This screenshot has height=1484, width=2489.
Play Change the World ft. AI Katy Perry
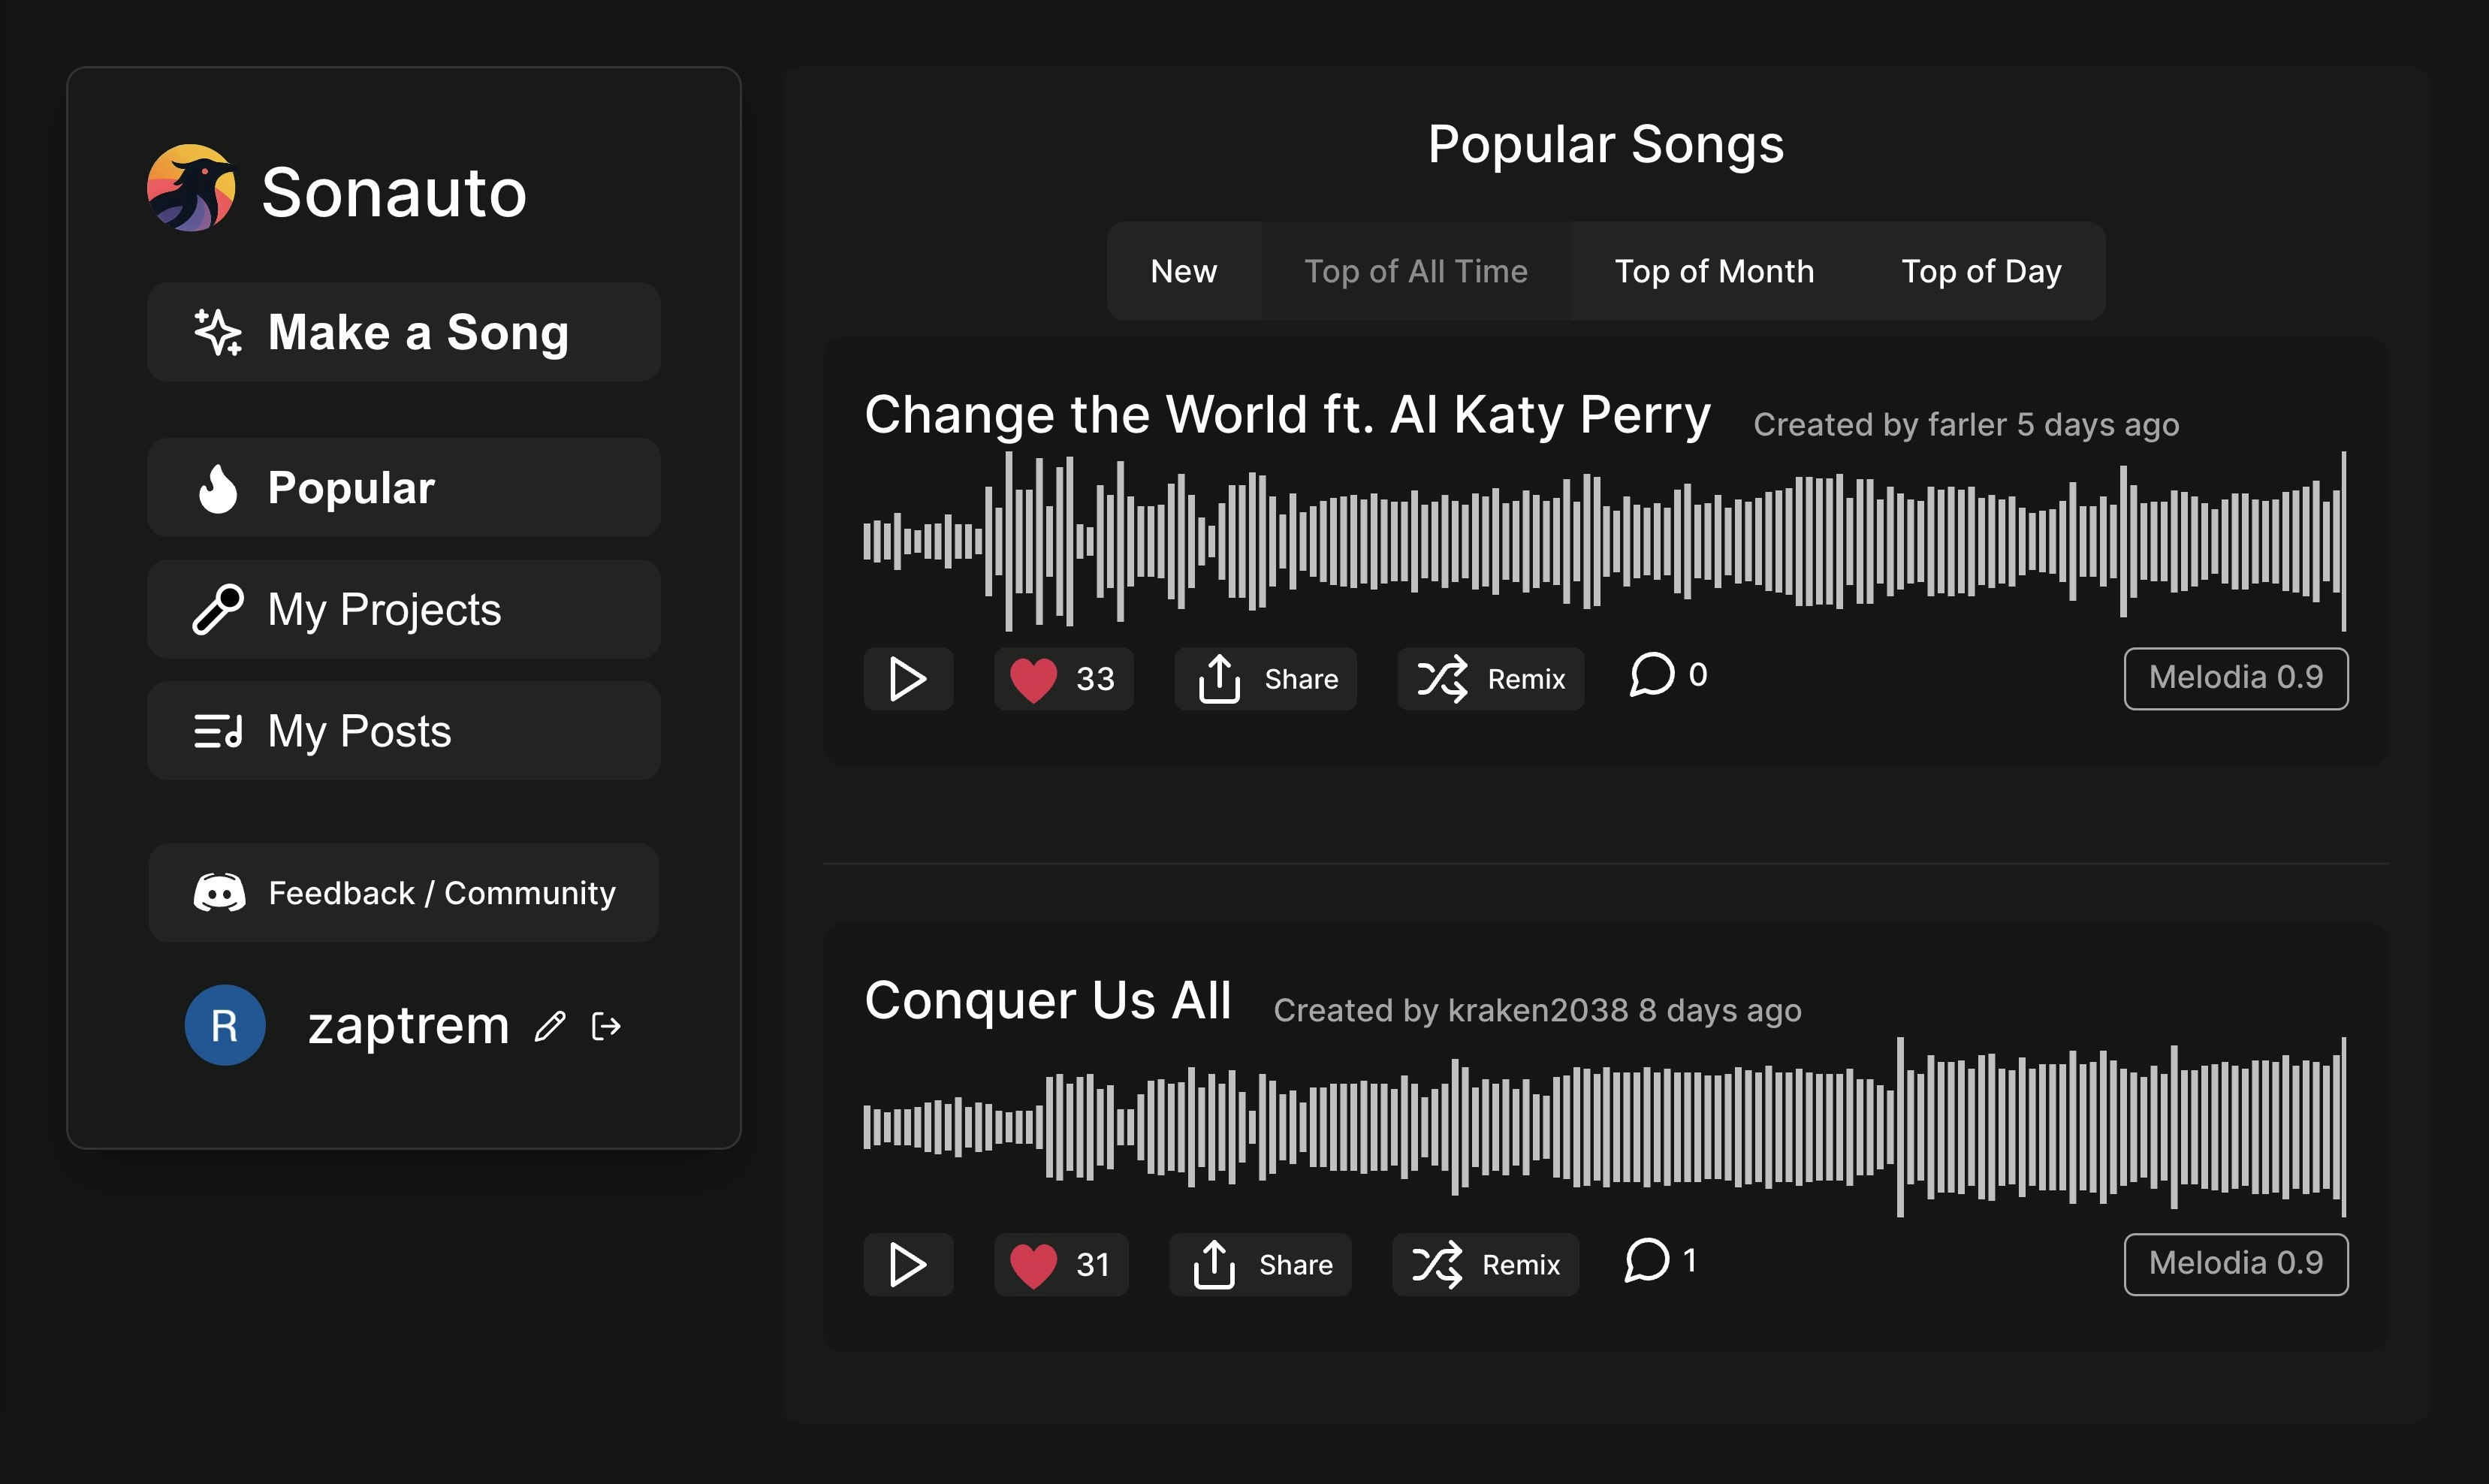[x=908, y=679]
